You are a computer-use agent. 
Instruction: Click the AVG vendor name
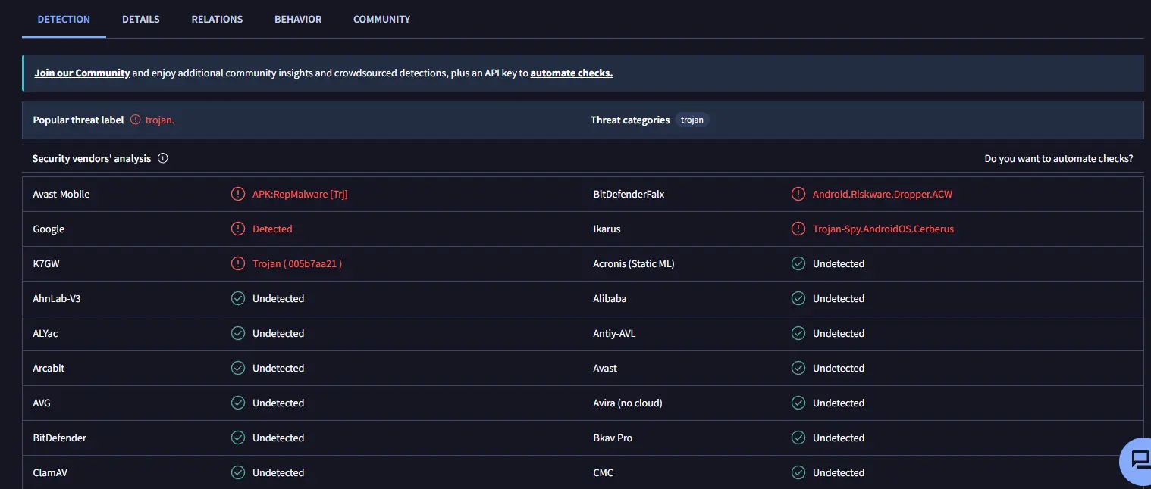[42, 403]
